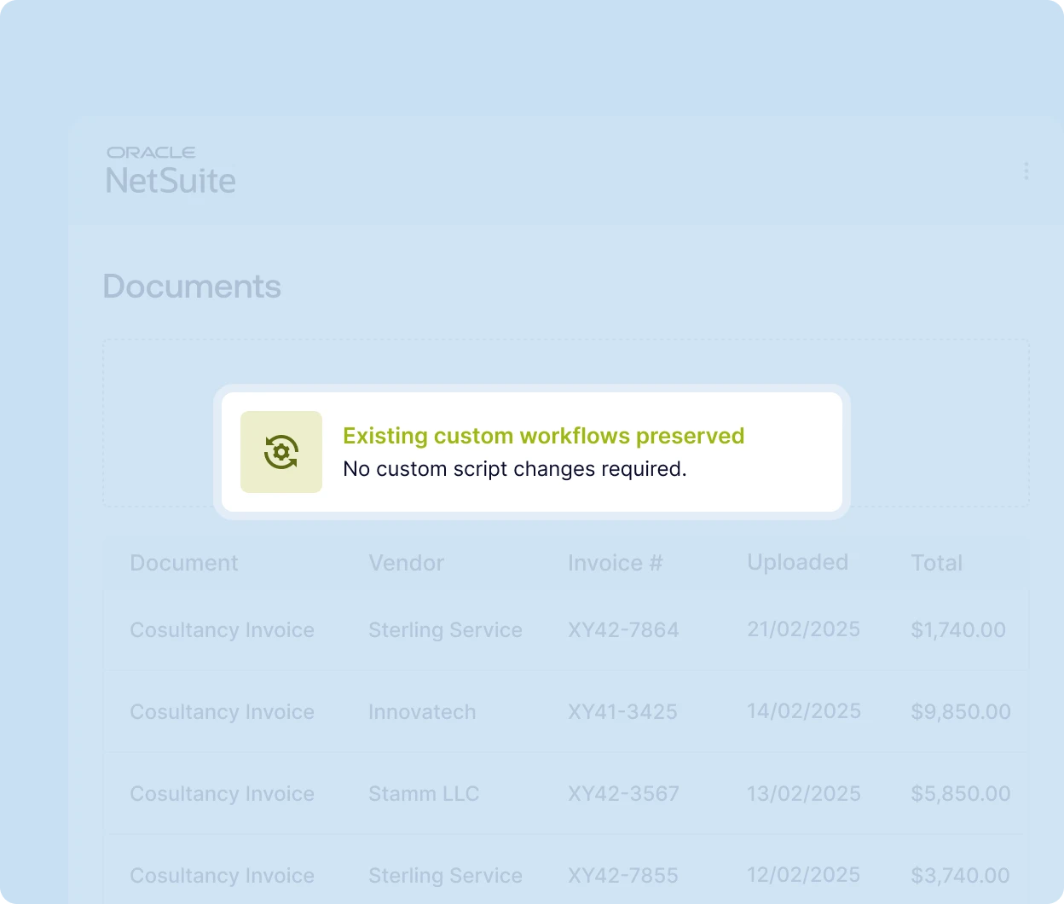1064x904 pixels.
Task: Open invoice number XY41-3425
Action: point(622,712)
